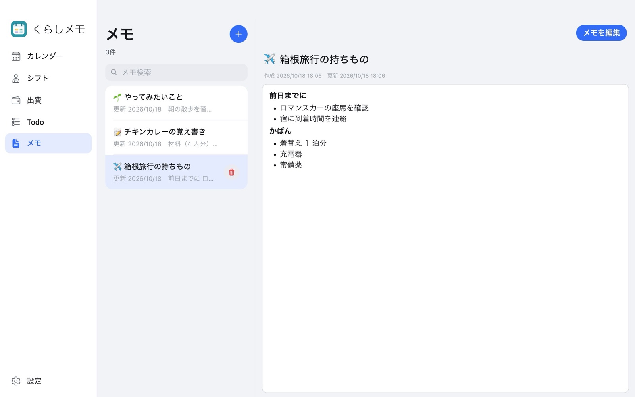The height and width of the screenshot is (397, 635).
Task: Click 作成 2026/10/18 18:06 timestamp
Action: click(x=293, y=76)
